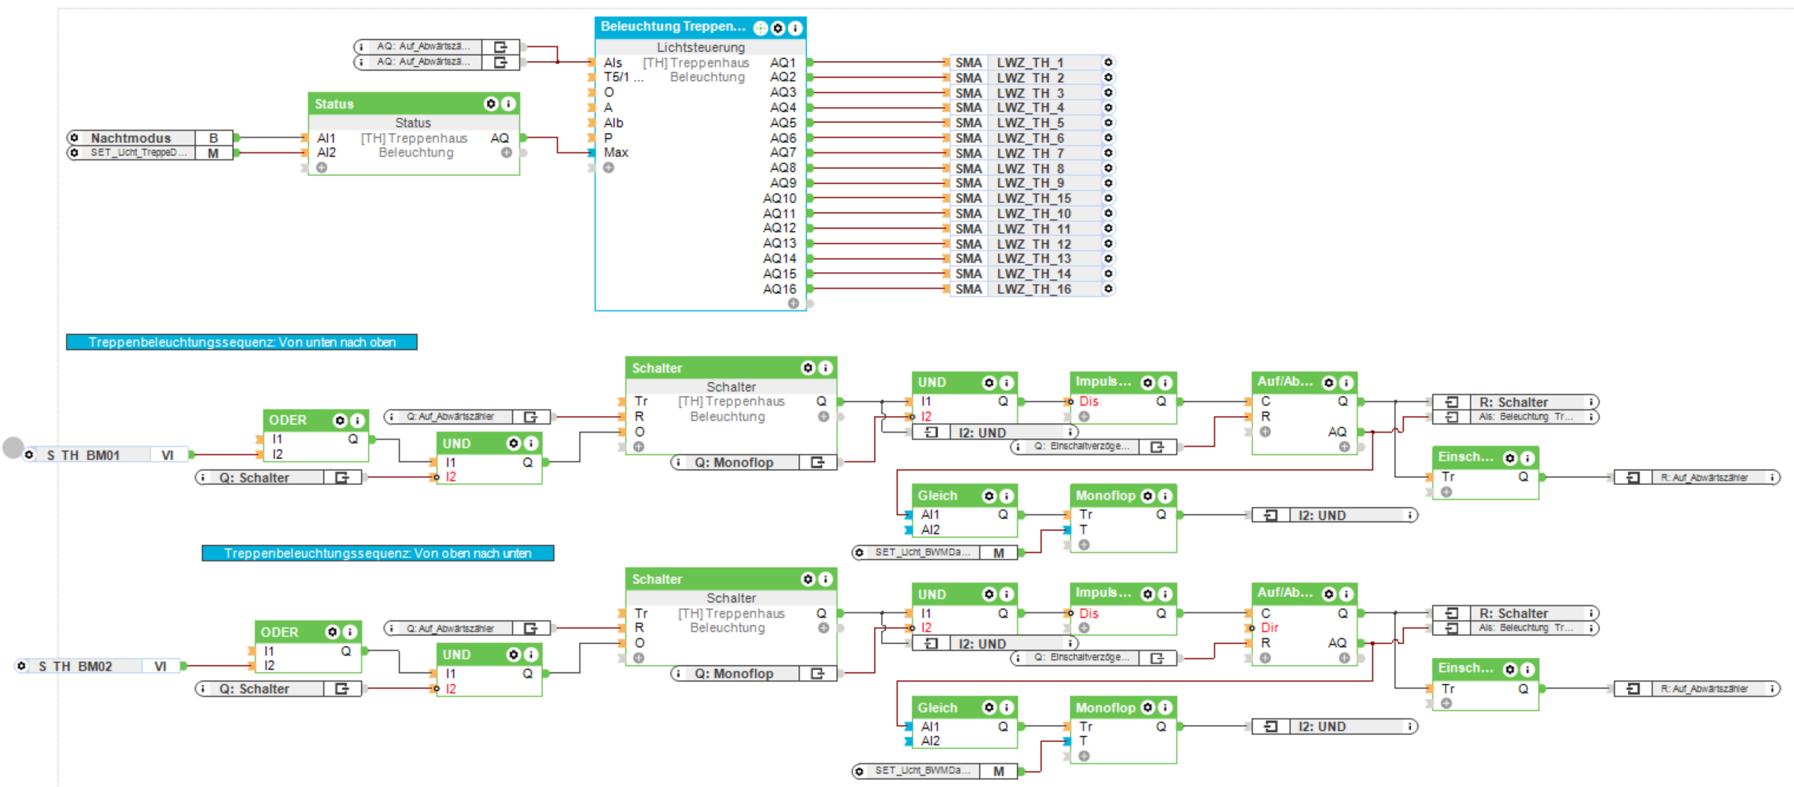Select the 'Von oben nach unten' sequence label

(x=378, y=553)
